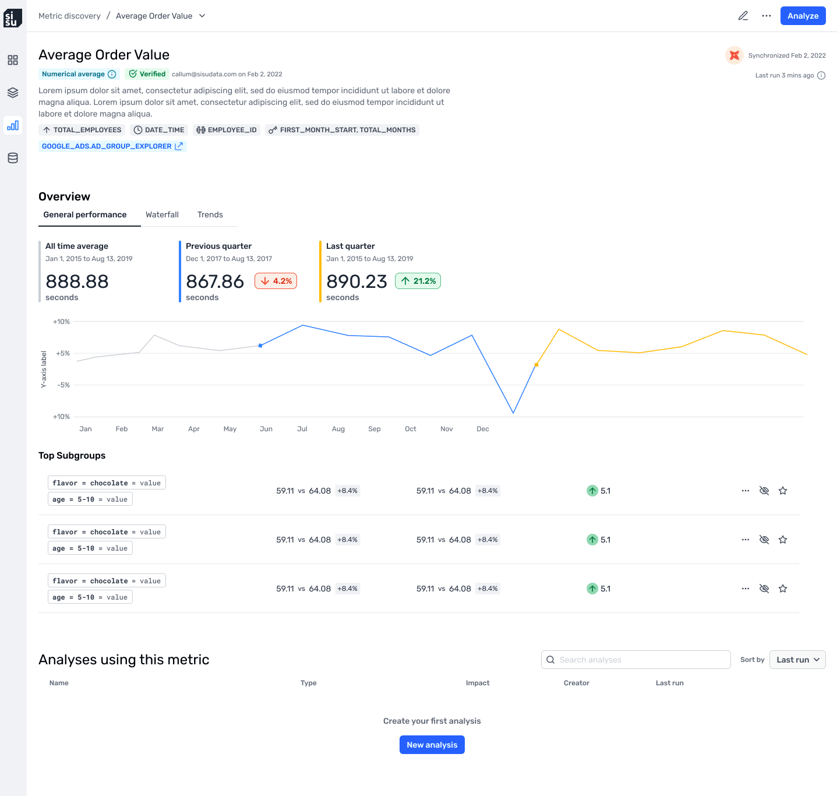Hide the first subgroup using the eye-off toggle

pos(764,491)
